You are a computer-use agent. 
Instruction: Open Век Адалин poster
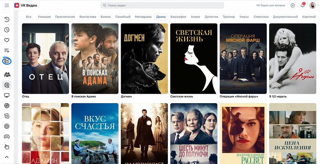pos(46,134)
